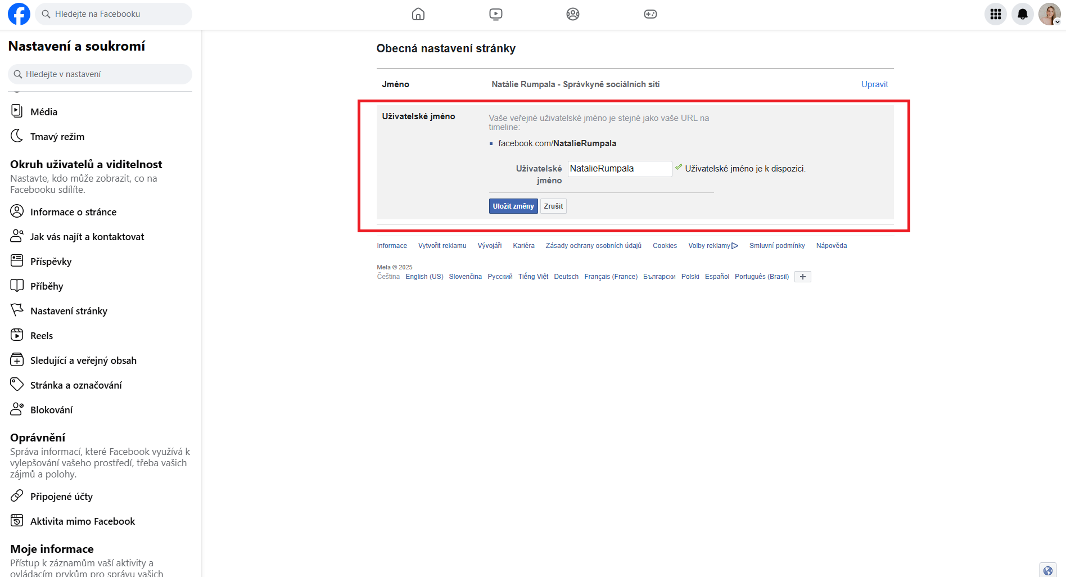This screenshot has width=1066, height=577.
Task: Open Informace footer link
Action: (x=392, y=246)
